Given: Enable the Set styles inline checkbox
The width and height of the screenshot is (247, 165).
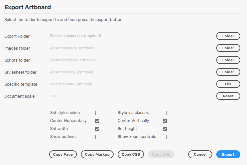Looking at the screenshot, I should pos(97,113).
